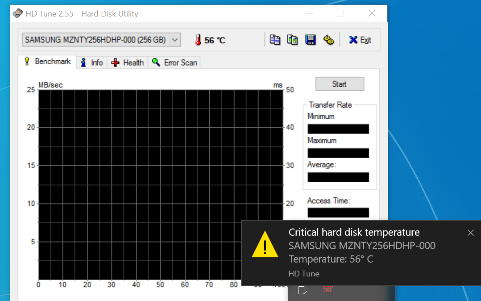The width and height of the screenshot is (481, 301).
Task: Open the SAMSUNG MZNTY256HDHP-000 drive dropdown
Action: coord(102,40)
